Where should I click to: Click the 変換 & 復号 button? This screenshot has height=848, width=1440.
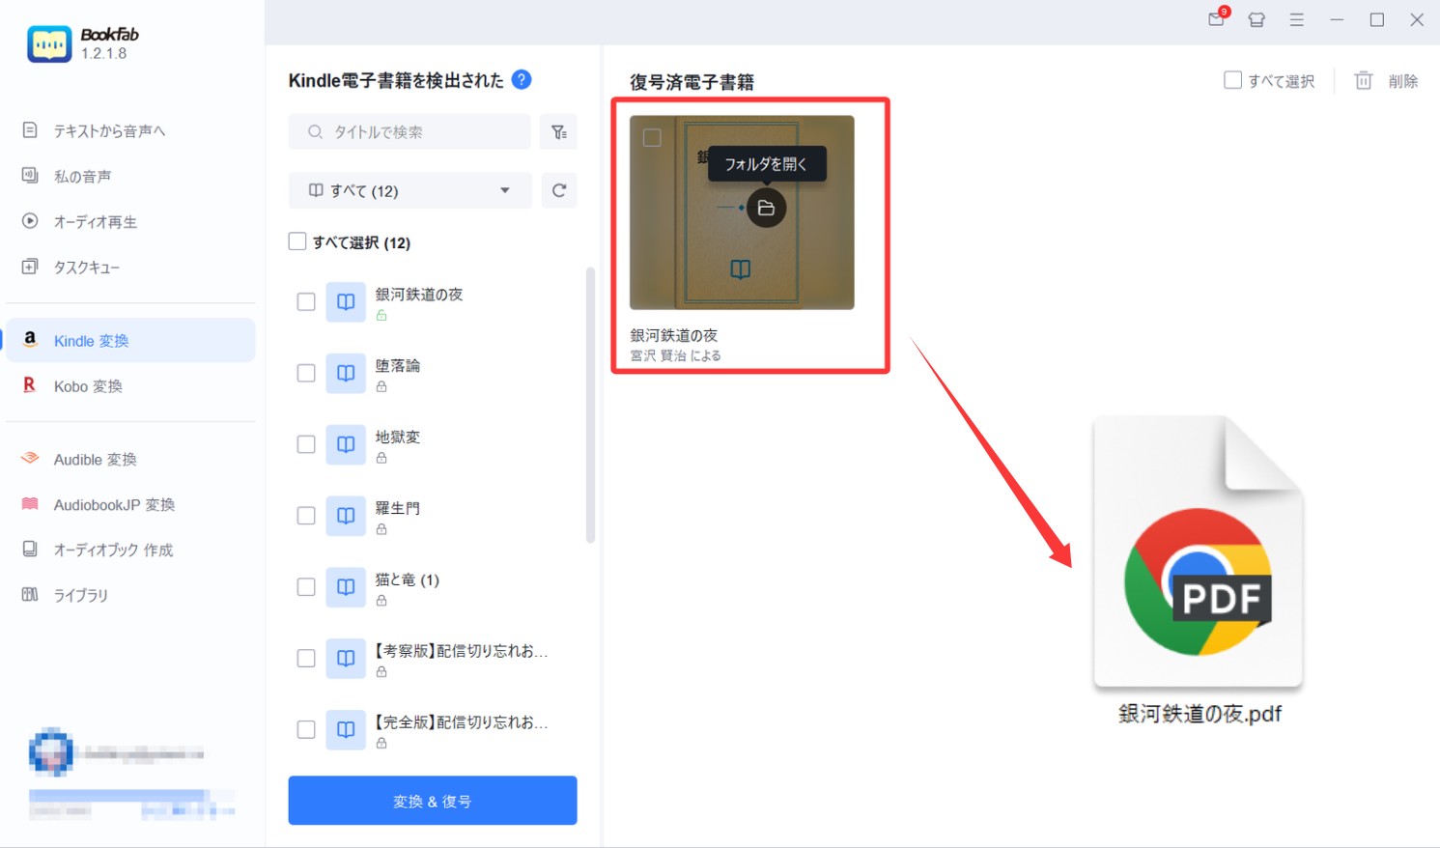(432, 800)
